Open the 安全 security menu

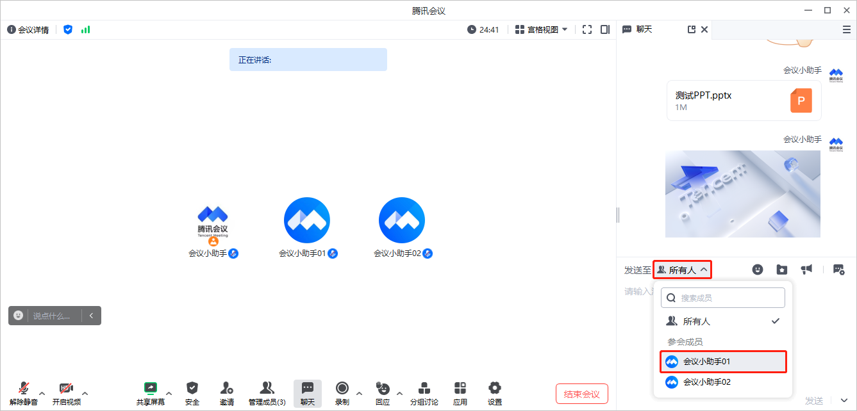pos(192,394)
